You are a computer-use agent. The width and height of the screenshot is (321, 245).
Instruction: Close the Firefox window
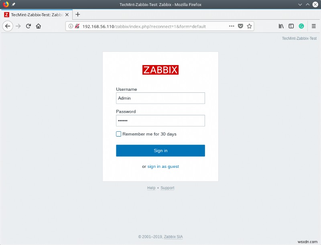(x=315, y=4)
